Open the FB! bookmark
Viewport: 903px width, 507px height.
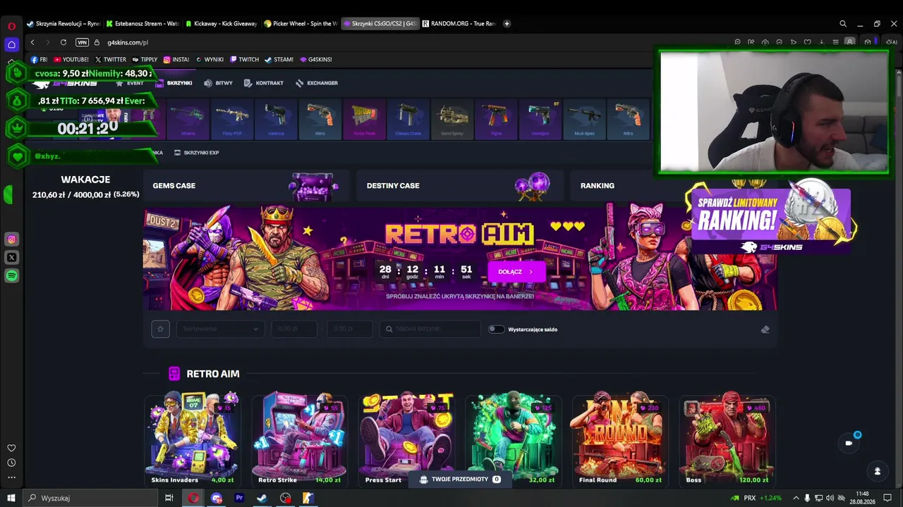pyautogui.click(x=39, y=60)
